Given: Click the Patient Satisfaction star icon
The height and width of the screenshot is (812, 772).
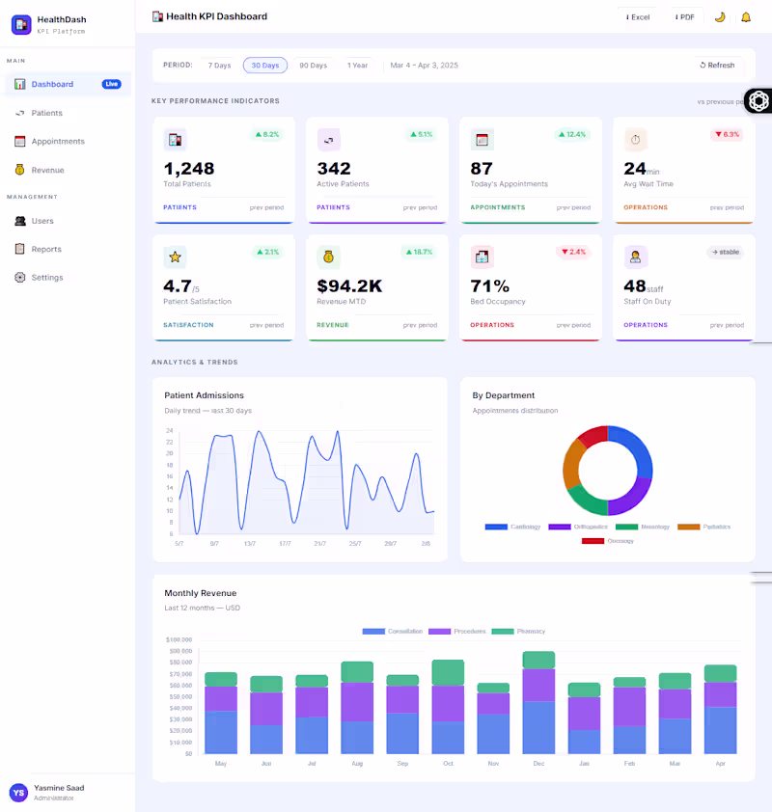Looking at the screenshot, I should [x=175, y=257].
